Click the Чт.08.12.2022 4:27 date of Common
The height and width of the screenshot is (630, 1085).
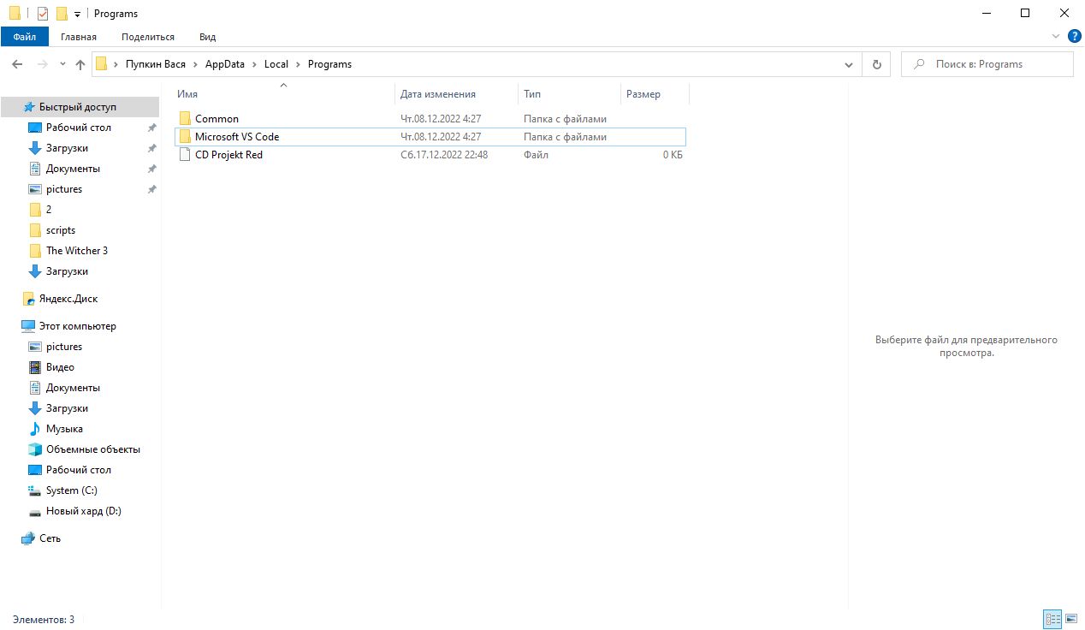(441, 119)
